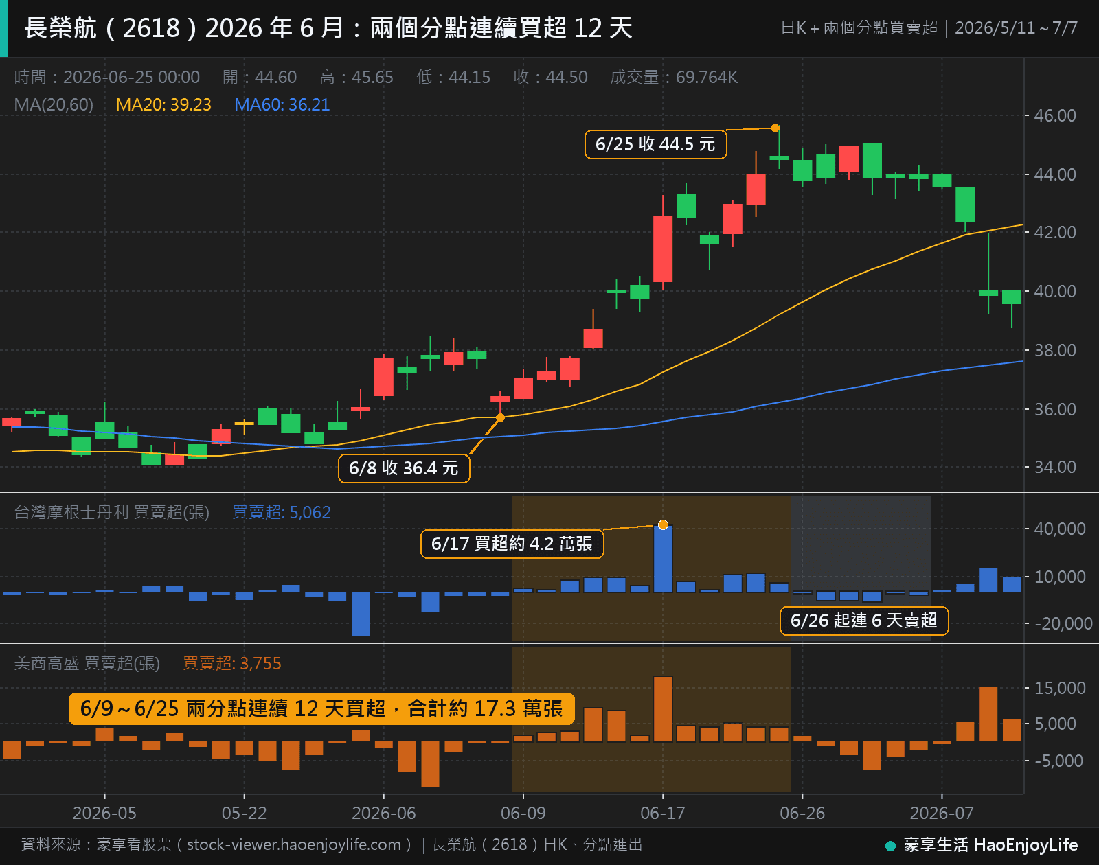Click the 06-17 date axis label
The height and width of the screenshot is (865, 1099).
(663, 813)
